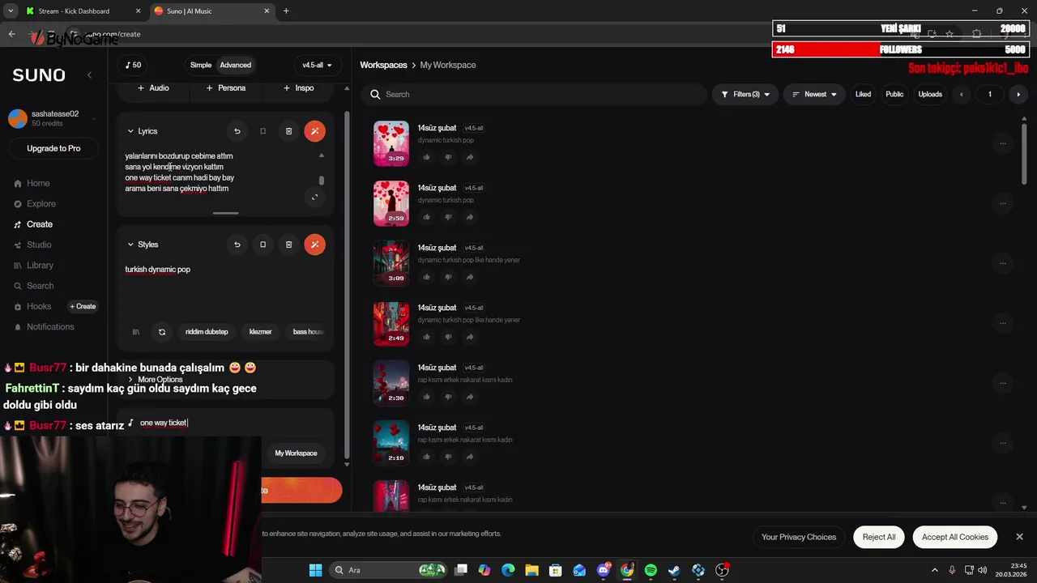
Task: Open the My Workspace selector button
Action: [x=296, y=453]
